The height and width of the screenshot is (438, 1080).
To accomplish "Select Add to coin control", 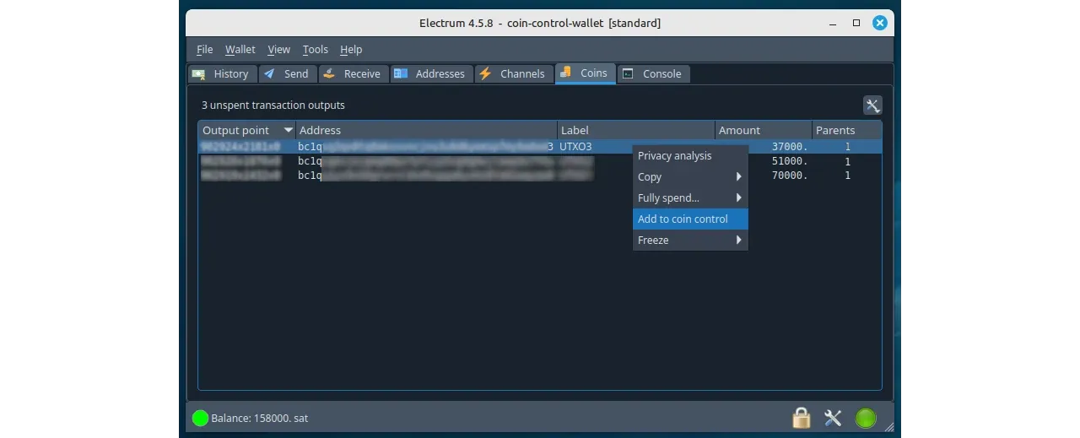I will click(690, 219).
